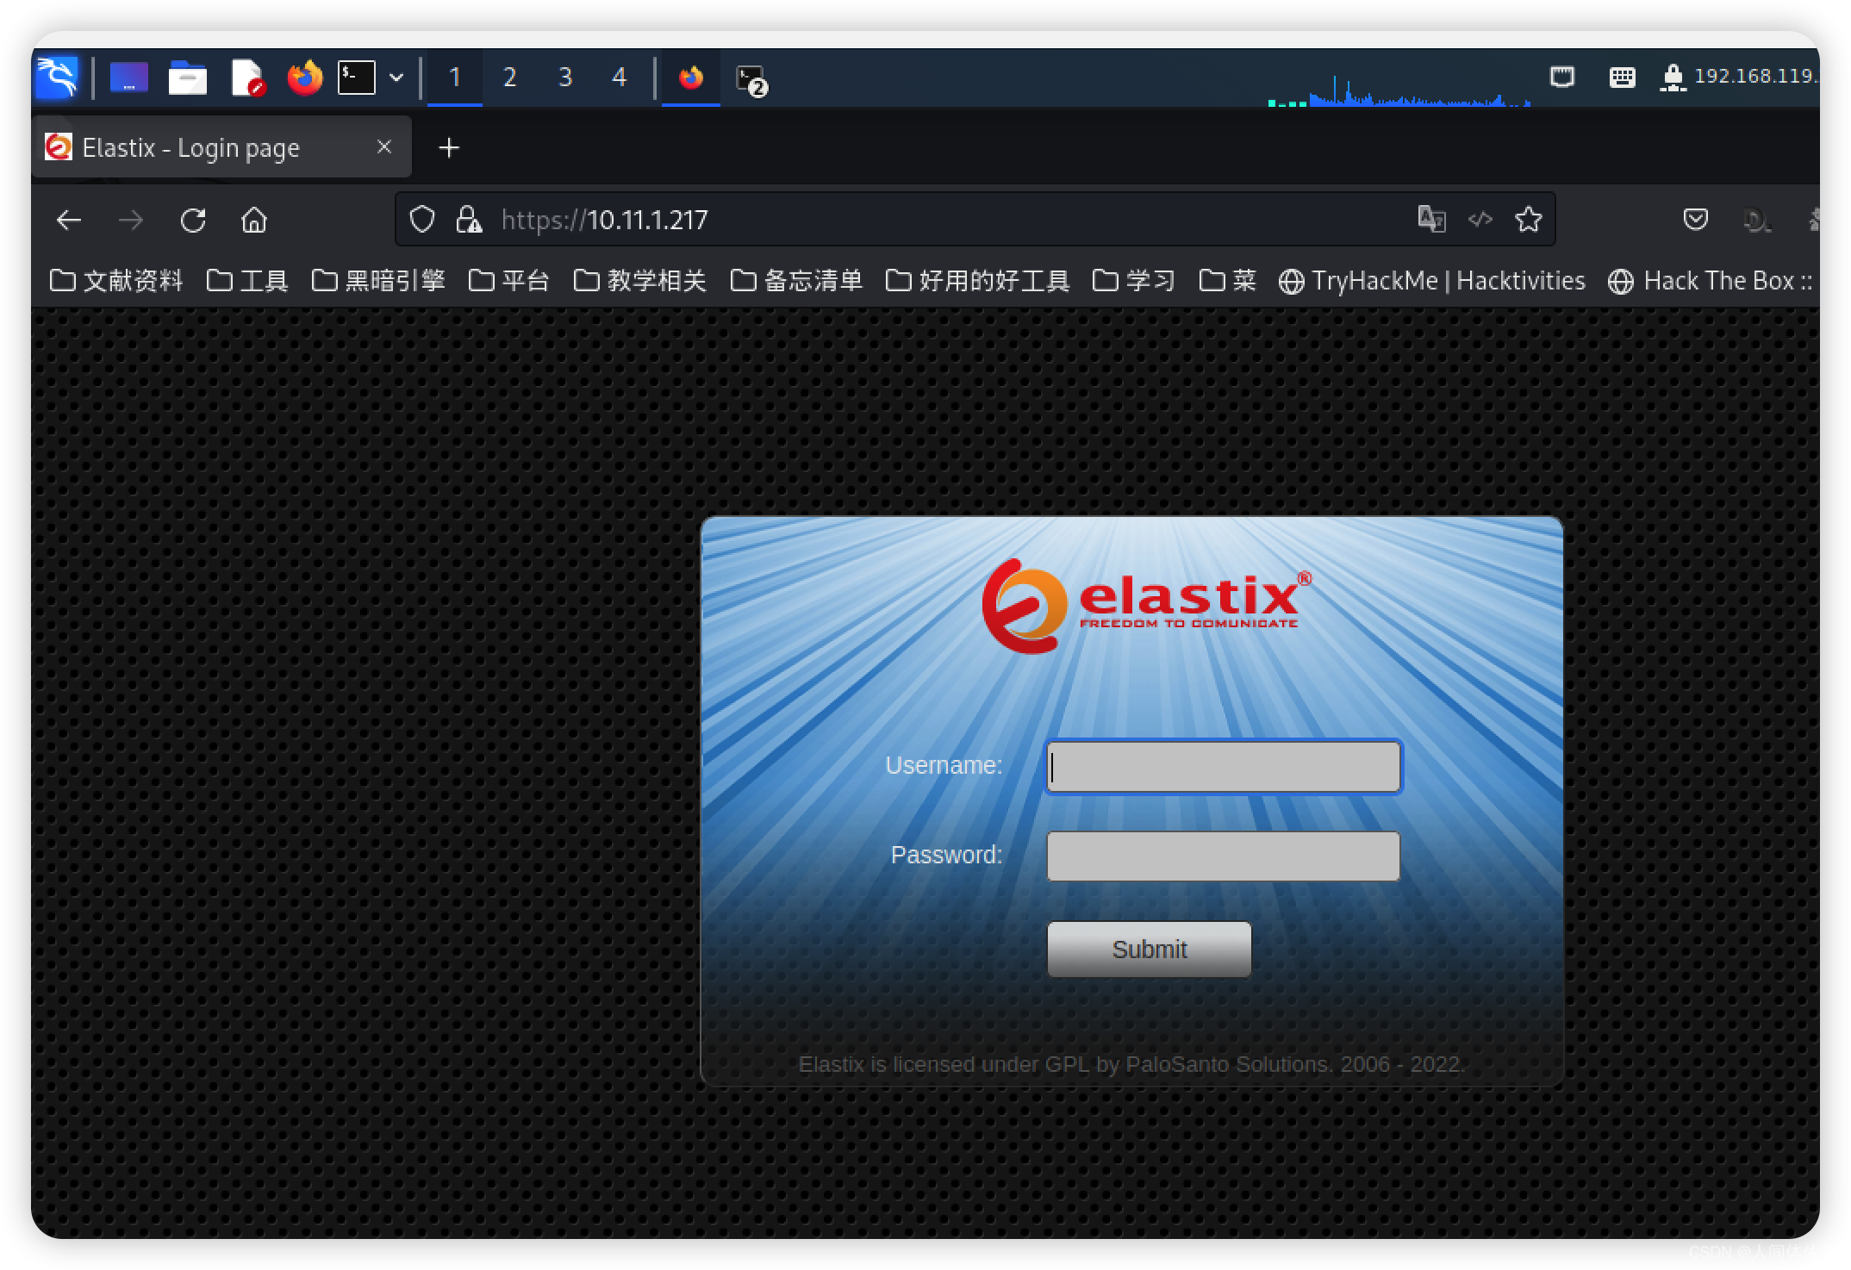Open the Pocket save icon

pos(1695,220)
